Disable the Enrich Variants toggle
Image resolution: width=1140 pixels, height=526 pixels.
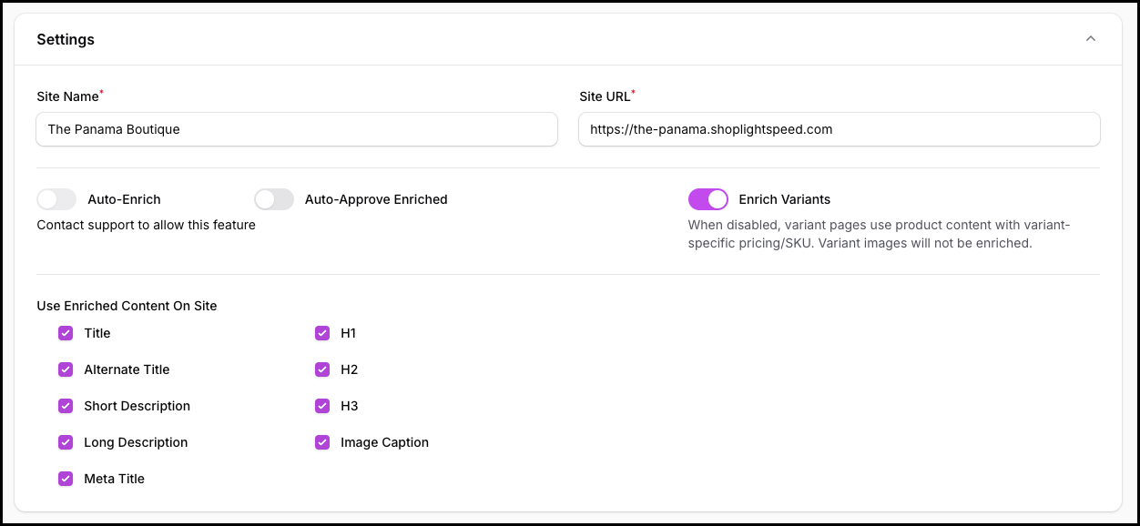[x=707, y=199]
